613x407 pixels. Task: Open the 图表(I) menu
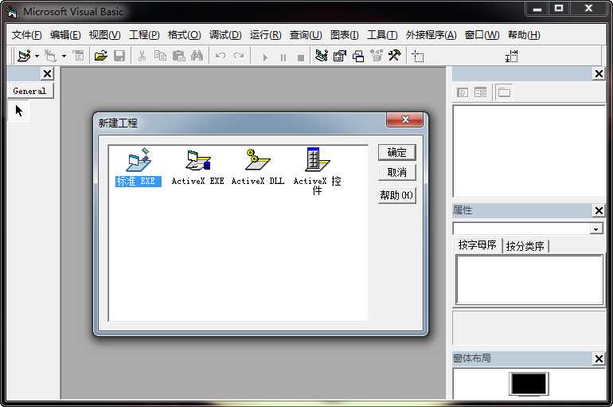(x=344, y=35)
